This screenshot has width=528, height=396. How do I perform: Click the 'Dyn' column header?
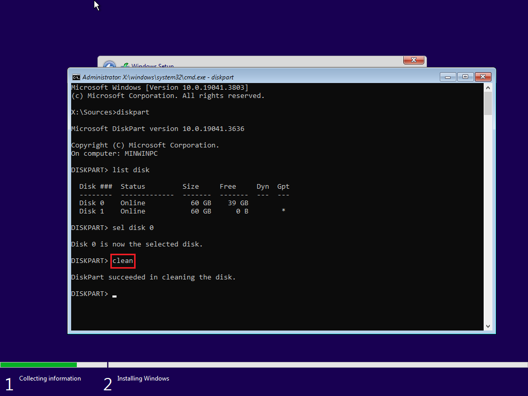[263, 187]
